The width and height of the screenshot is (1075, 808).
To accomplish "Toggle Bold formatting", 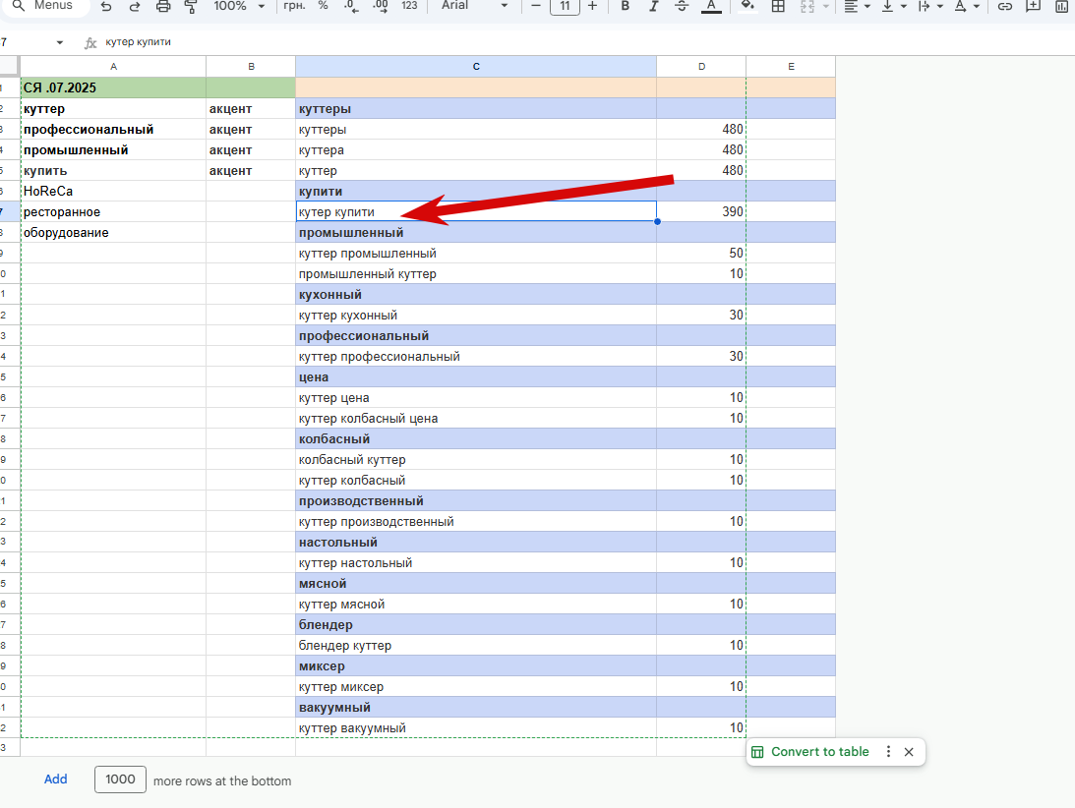I will click(625, 6).
